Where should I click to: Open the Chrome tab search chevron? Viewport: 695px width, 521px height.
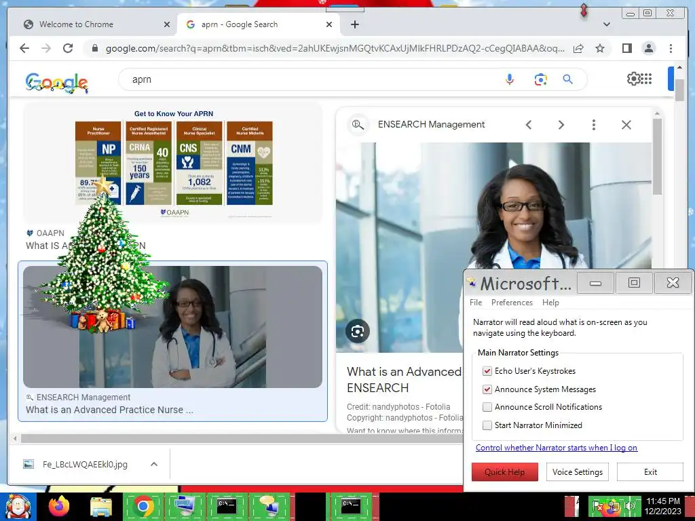click(x=607, y=24)
